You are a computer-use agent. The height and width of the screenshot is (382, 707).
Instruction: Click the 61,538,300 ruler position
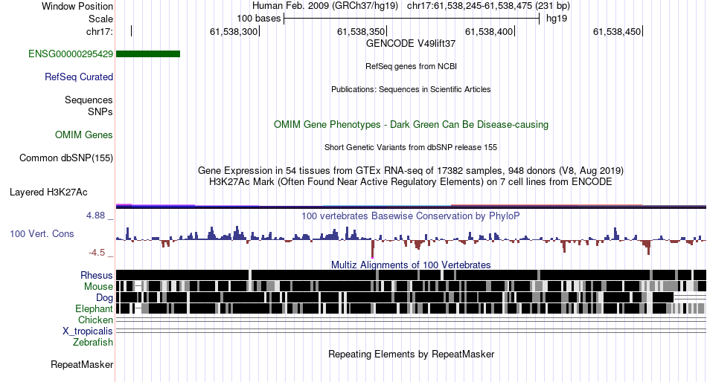point(234,31)
